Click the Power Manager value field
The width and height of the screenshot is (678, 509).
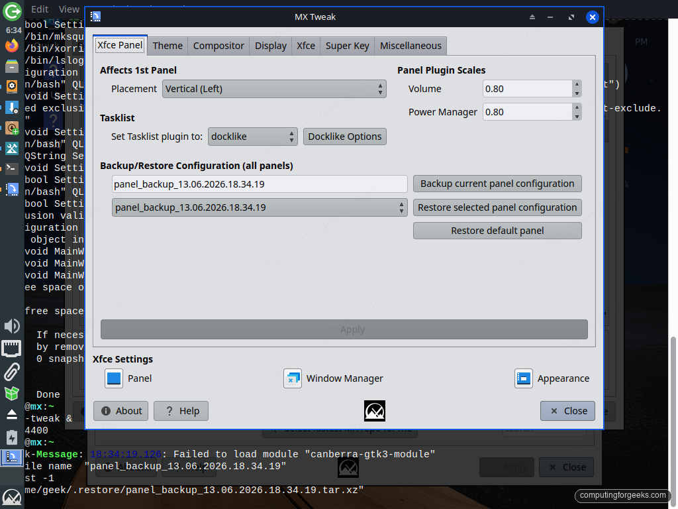pos(528,112)
